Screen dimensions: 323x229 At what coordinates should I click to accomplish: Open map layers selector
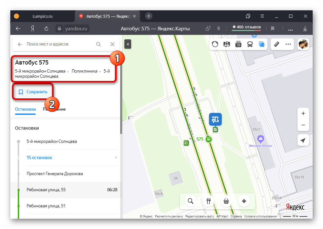(x=261, y=44)
